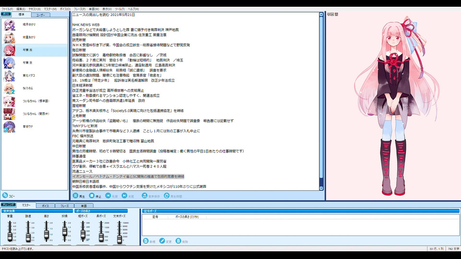Image resolution: width=461 pixels, height=259 pixels.
Task: Click the text editor scrollbar up arrow
Action: 321,14
